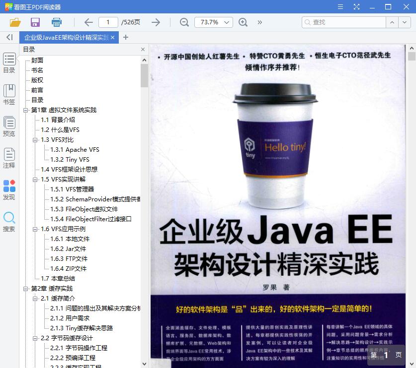Open the 目录 outline panel

9,63
